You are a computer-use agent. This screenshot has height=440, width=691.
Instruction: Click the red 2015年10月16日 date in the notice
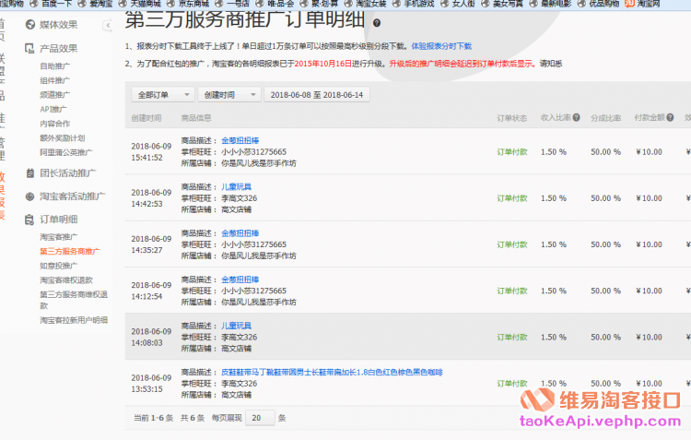click(x=323, y=64)
